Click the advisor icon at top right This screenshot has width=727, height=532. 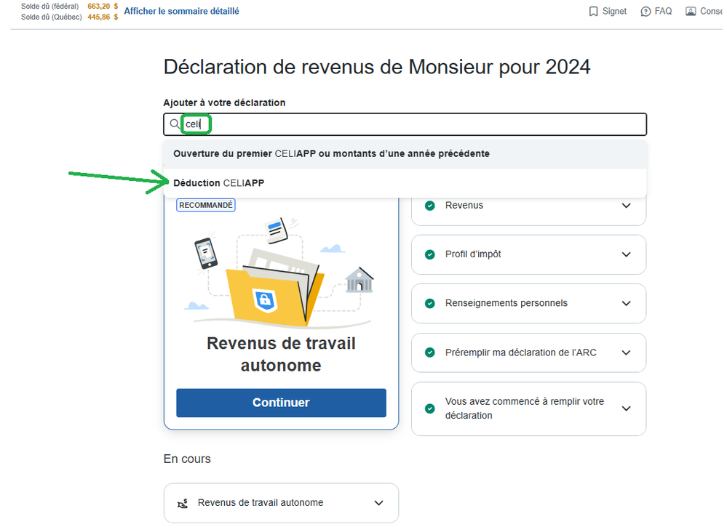(691, 12)
